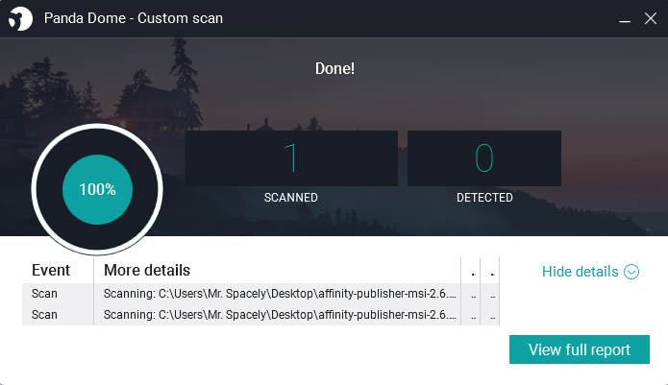
Task: Click the Event column header
Action: pos(51,271)
